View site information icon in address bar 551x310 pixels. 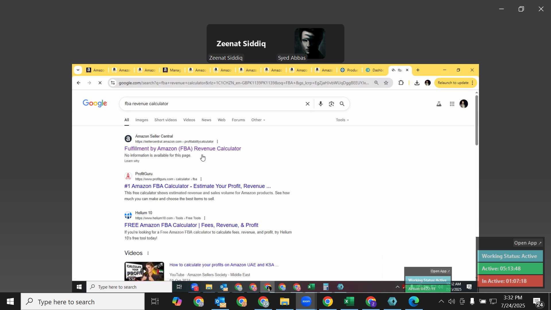click(113, 83)
